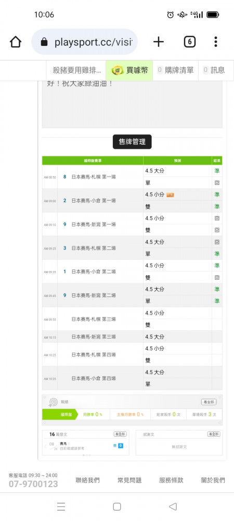Viewport: 234px width, 521px height.
Task: Open 日本賽馬-小倉 第二場 race row
Action: click(x=94, y=271)
